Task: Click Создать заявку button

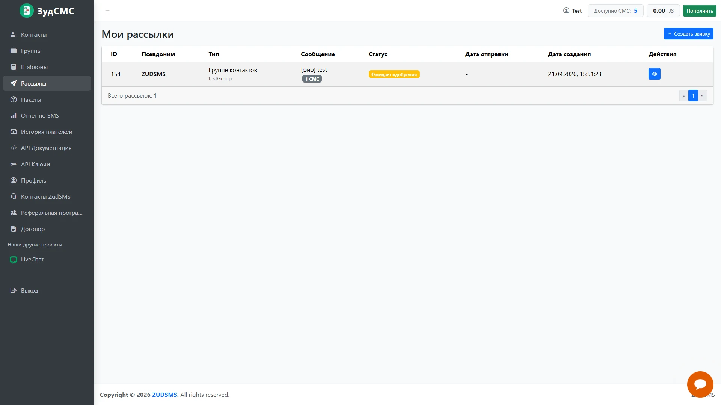Action: coord(688,34)
